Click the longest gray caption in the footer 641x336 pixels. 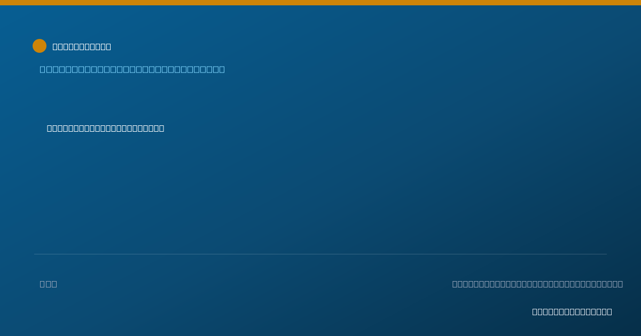pyautogui.click(x=537, y=284)
